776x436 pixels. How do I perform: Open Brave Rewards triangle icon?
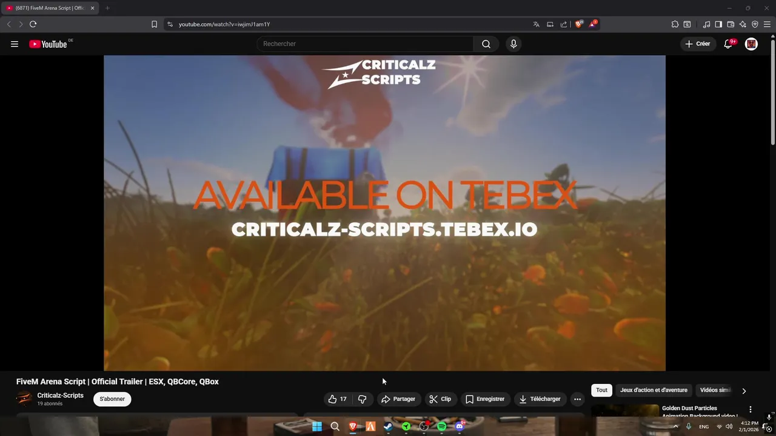[x=593, y=24]
